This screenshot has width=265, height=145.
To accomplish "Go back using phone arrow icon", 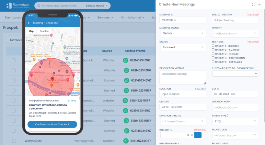I will point(29,23).
